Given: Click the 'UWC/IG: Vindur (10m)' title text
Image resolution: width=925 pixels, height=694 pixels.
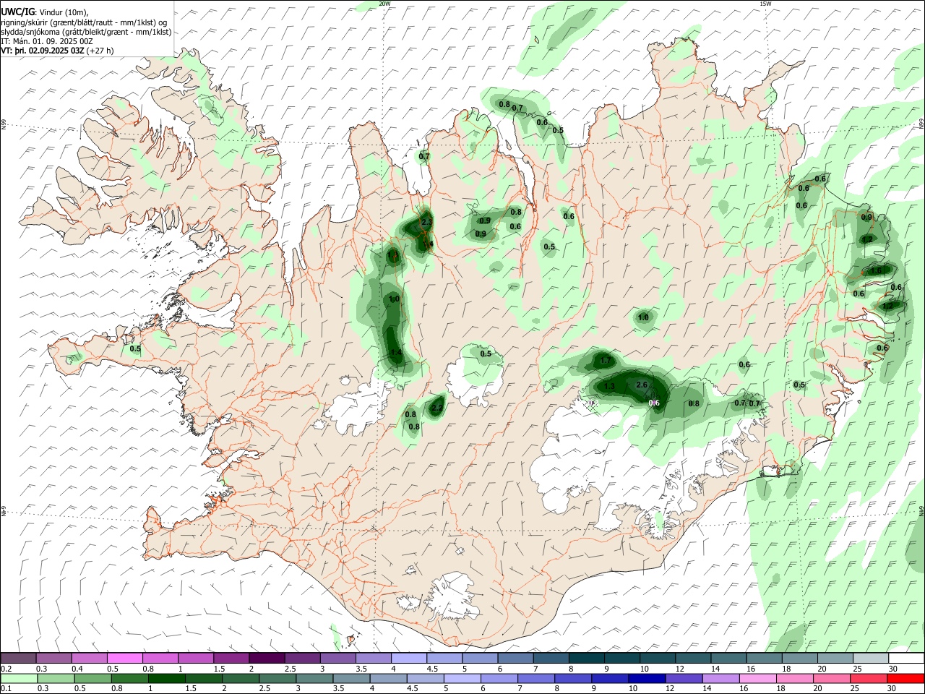Looking at the screenshot, I should [x=45, y=12].
